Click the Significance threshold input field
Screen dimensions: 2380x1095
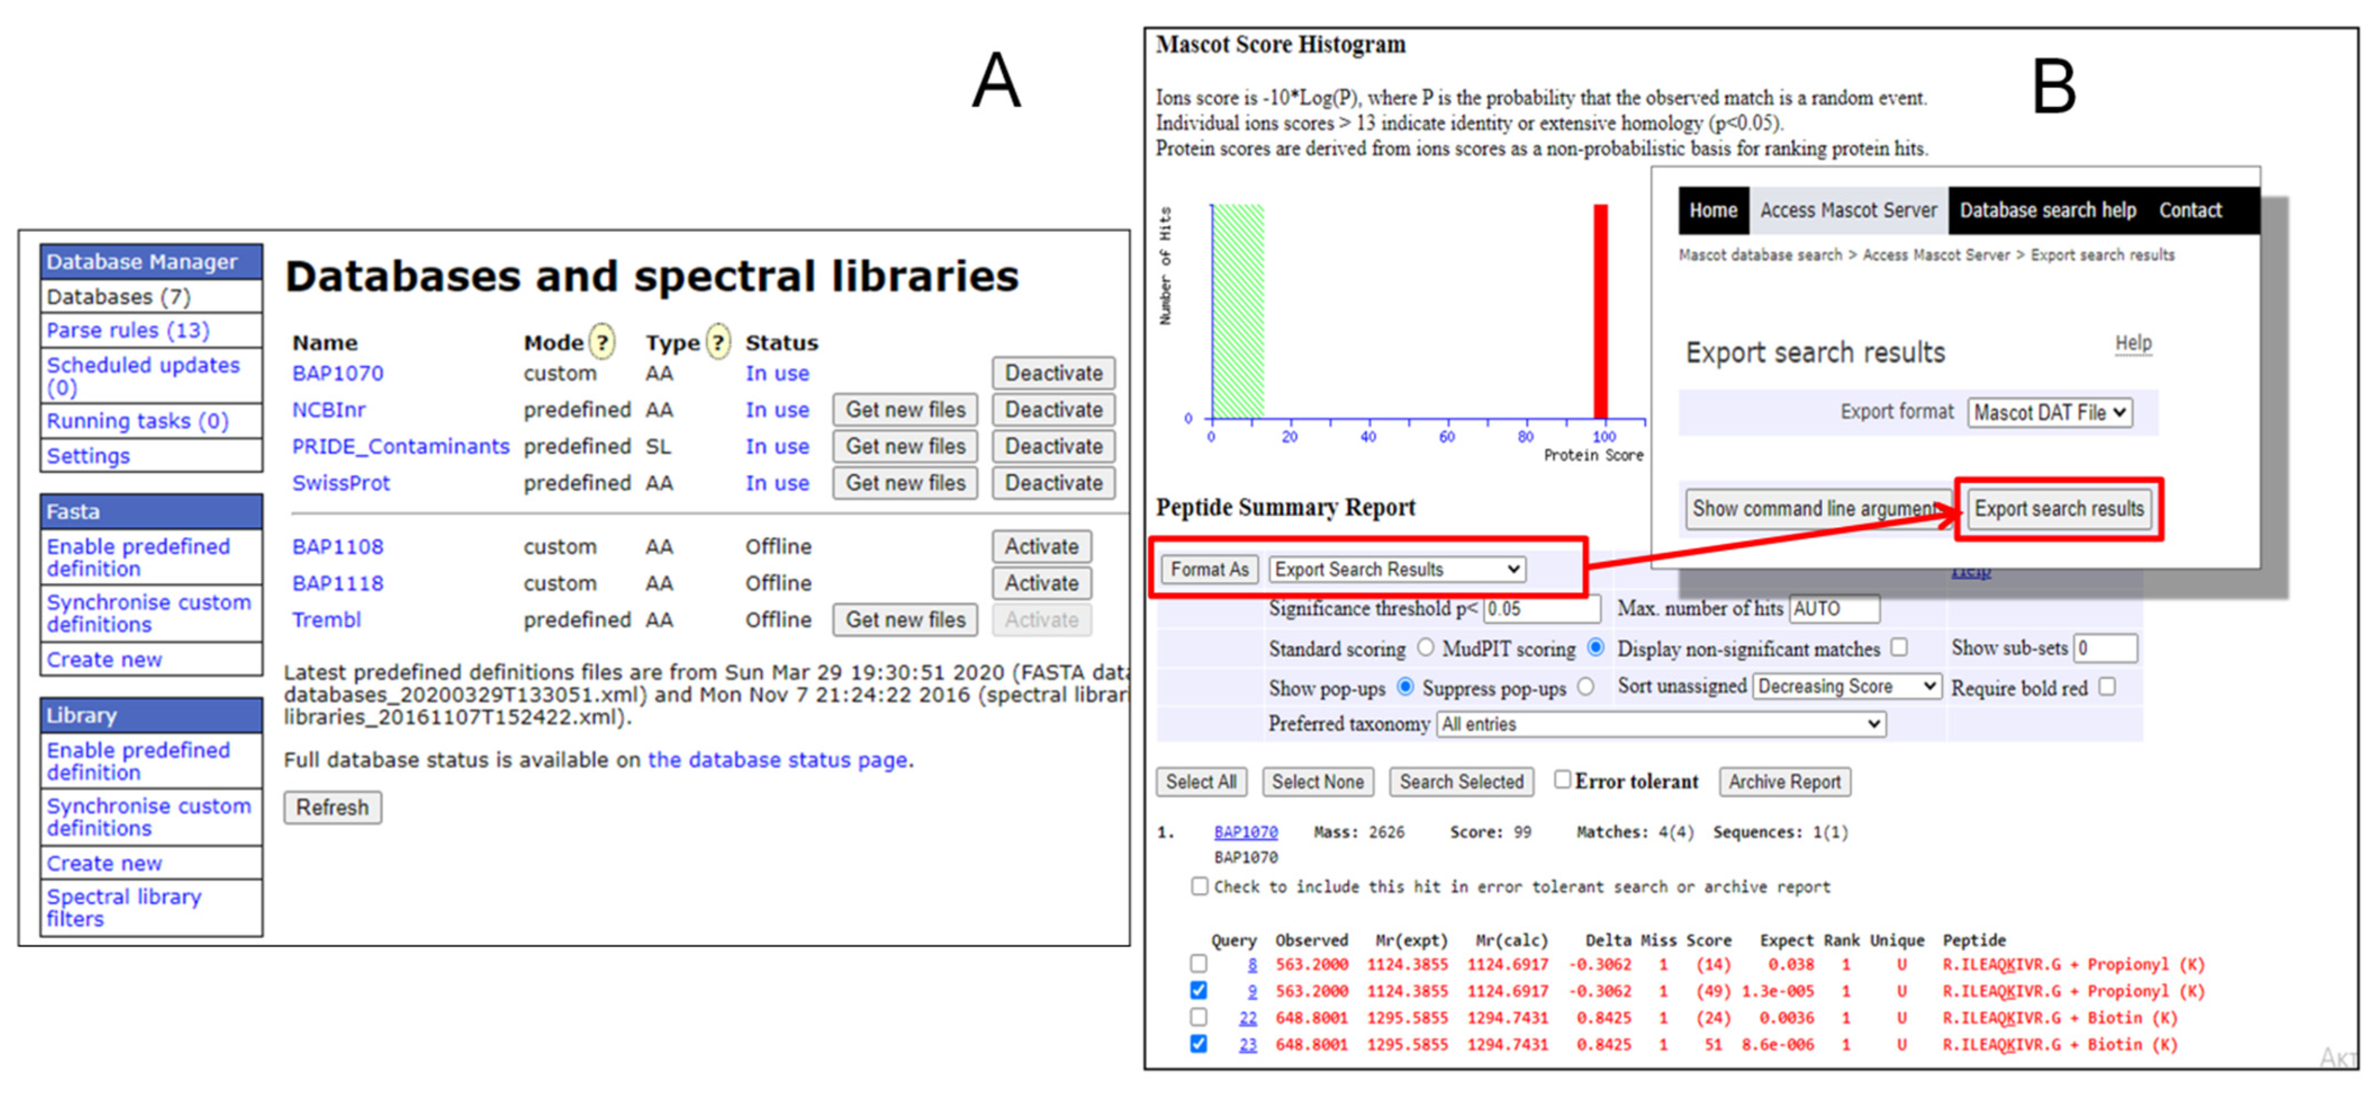(1541, 609)
